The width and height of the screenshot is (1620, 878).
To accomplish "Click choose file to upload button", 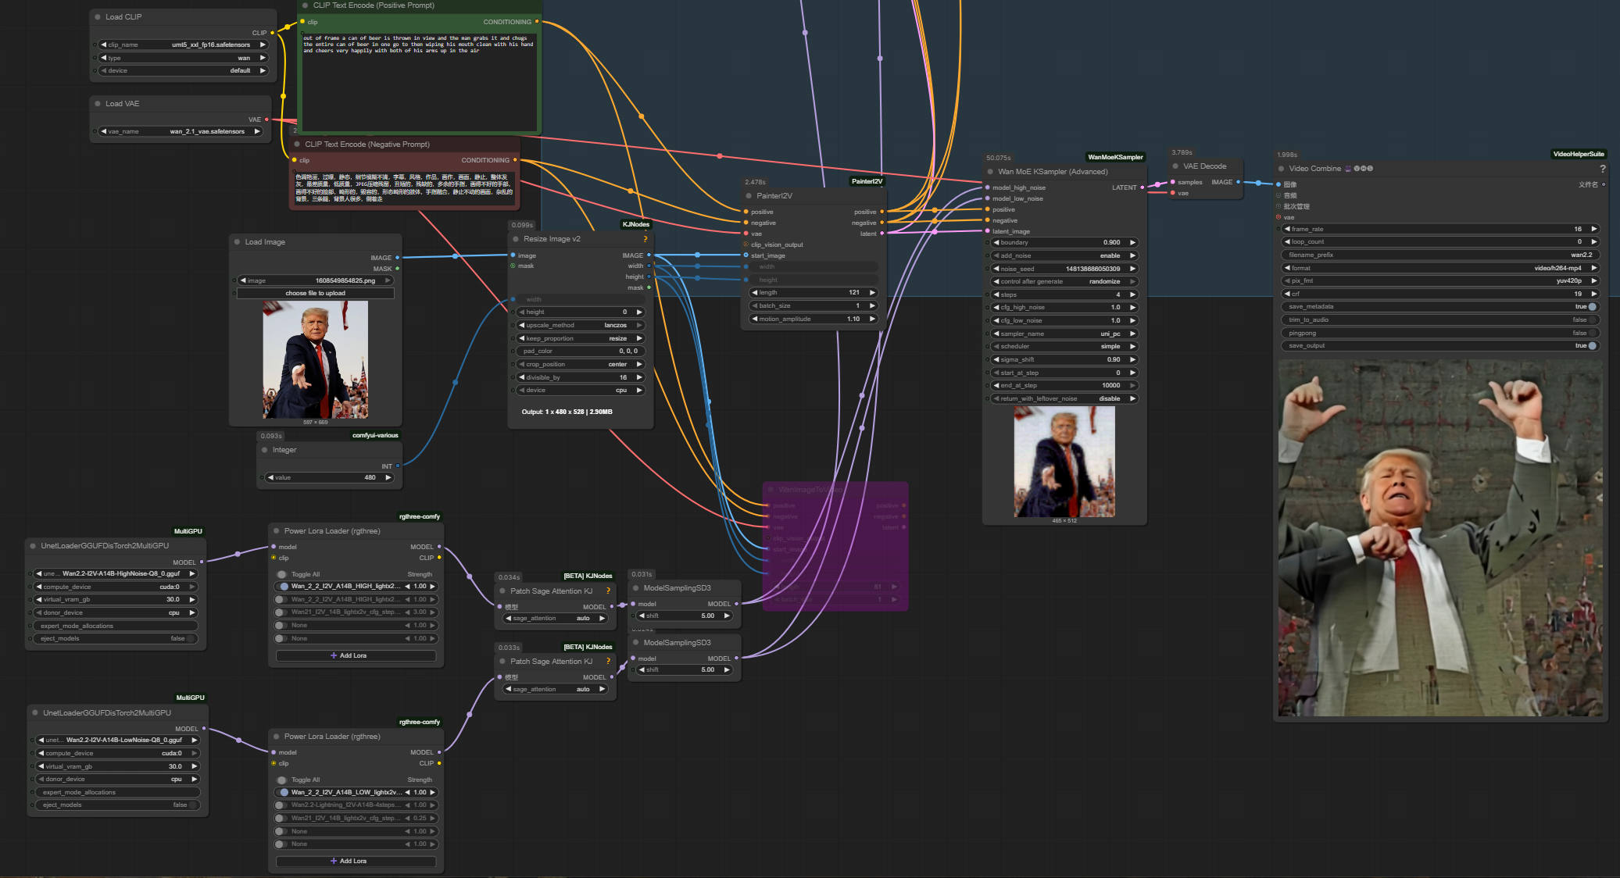I will point(315,294).
